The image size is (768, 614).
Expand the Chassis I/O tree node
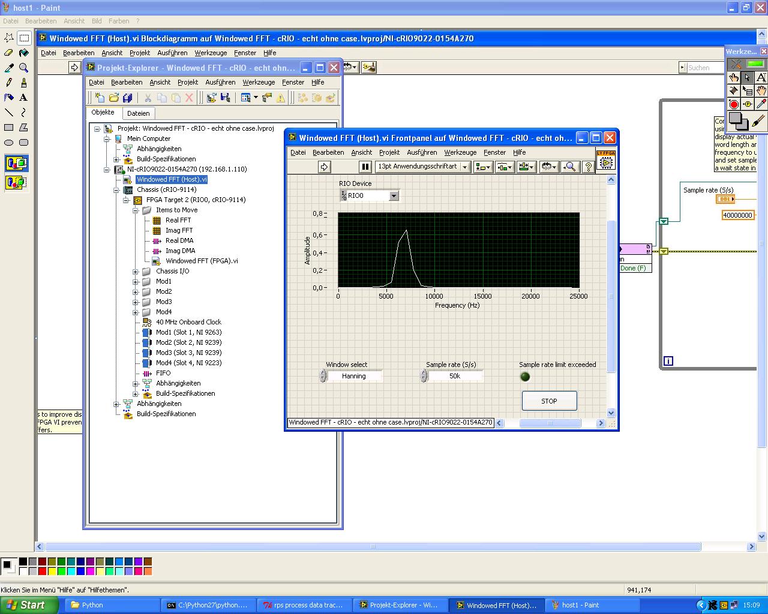136,272
